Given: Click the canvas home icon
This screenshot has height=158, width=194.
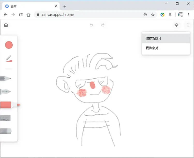Looking at the screenshot, I should pos(6,25).
